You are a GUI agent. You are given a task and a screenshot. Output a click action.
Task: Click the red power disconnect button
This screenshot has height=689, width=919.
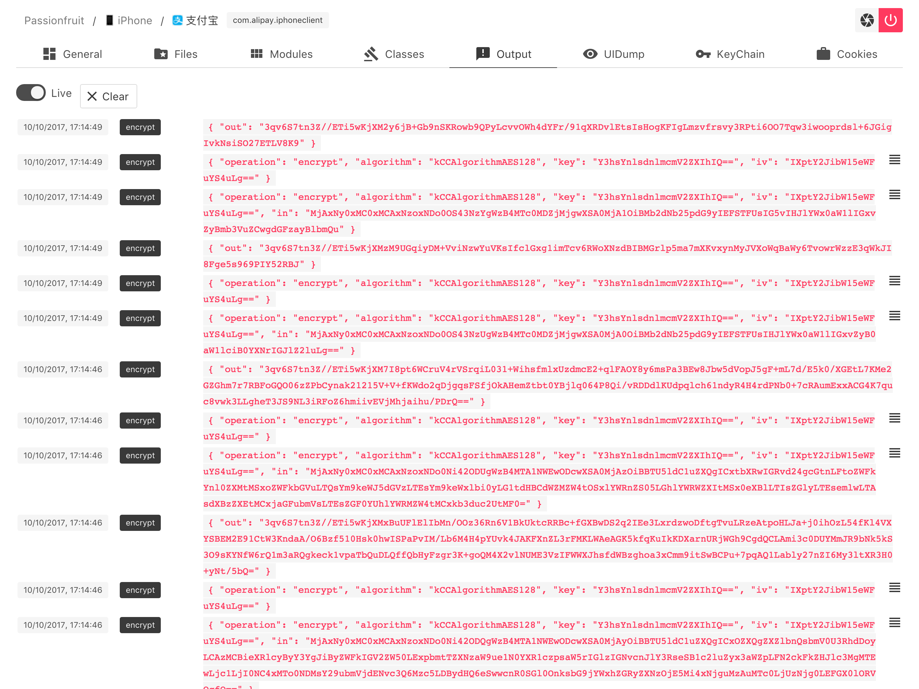[x=890, y=20]
